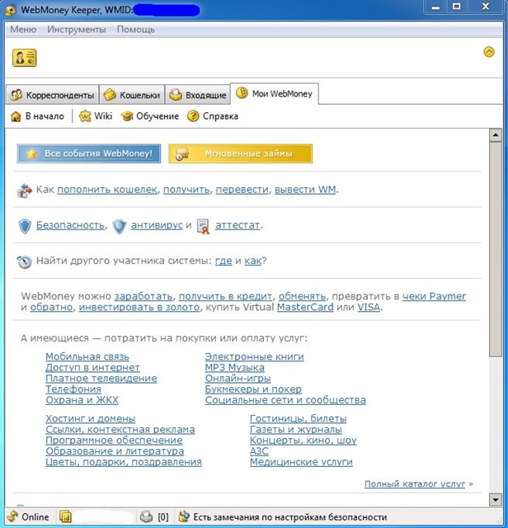Image resolution: width=508 pixels, height=528 pixels.
Task: Click the Кошельки wallet tab icon
Action: click(110, 96)
